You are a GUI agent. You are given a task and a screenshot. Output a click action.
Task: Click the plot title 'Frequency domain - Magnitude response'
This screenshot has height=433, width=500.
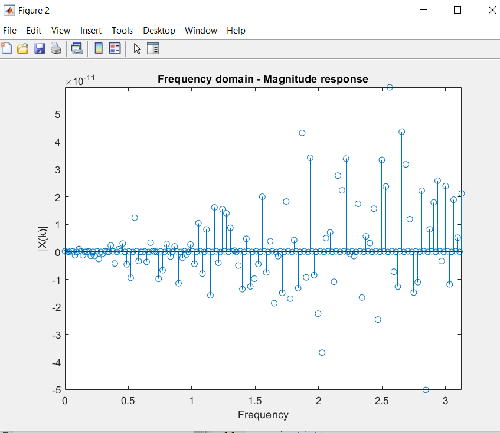[263, 79]
